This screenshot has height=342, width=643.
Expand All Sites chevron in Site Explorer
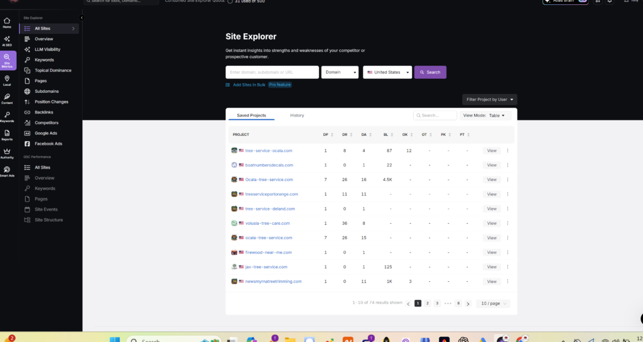pos(73,29)
